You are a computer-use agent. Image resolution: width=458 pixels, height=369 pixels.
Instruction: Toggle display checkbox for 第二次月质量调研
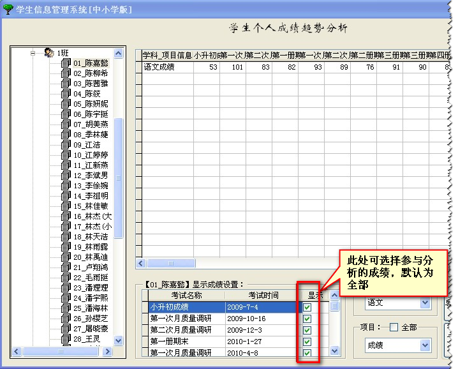(307, 330)
